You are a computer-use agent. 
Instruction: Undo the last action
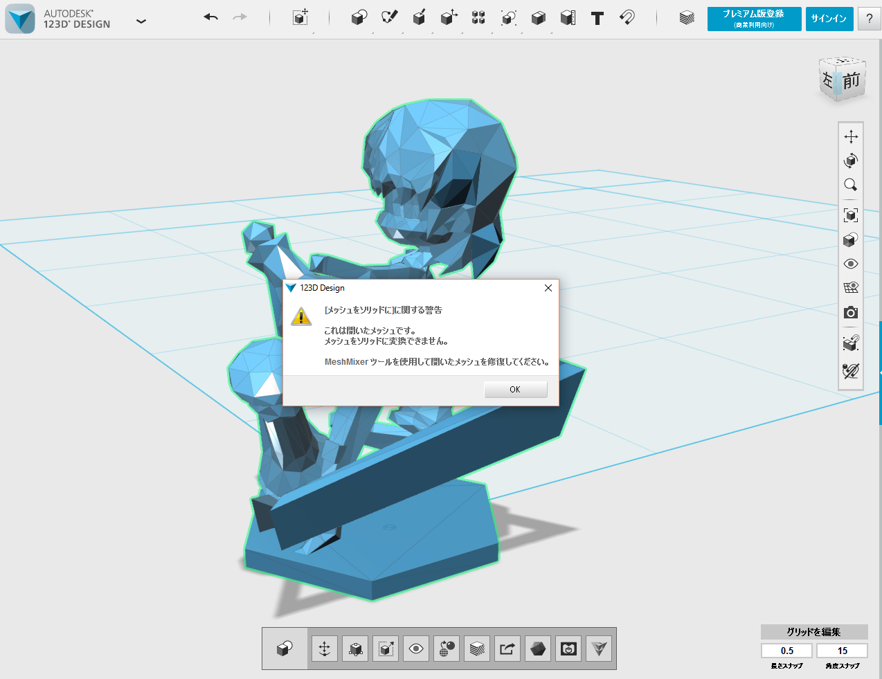(211, 17)
